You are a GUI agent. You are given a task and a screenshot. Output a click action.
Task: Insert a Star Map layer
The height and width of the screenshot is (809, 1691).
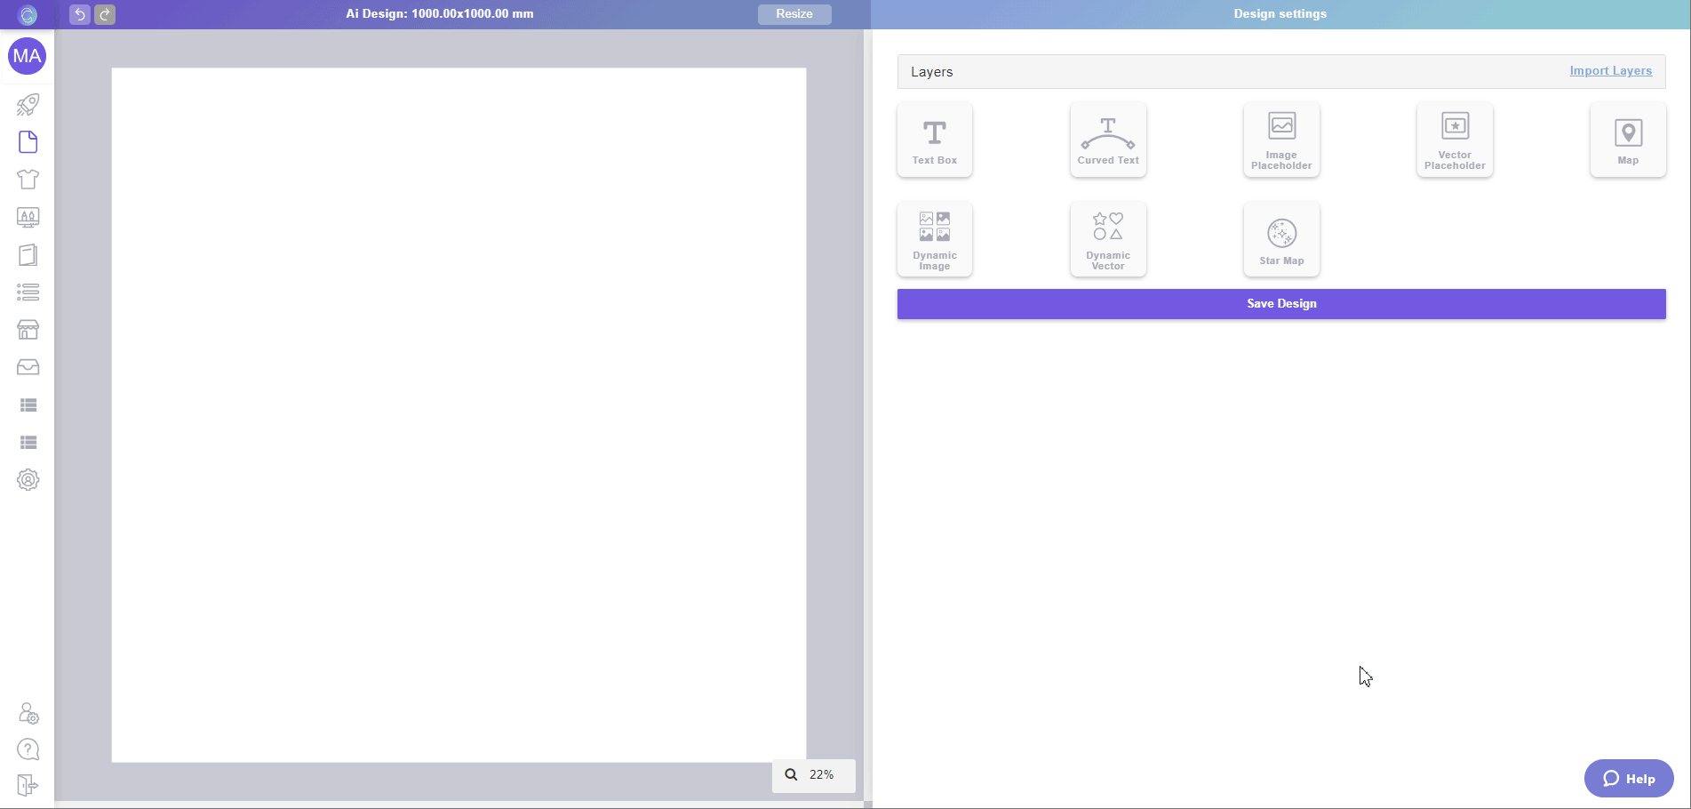(1280, 238)
